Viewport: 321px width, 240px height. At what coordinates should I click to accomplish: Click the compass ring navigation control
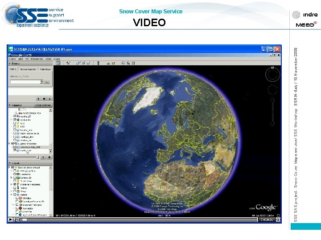click(272, 75)
